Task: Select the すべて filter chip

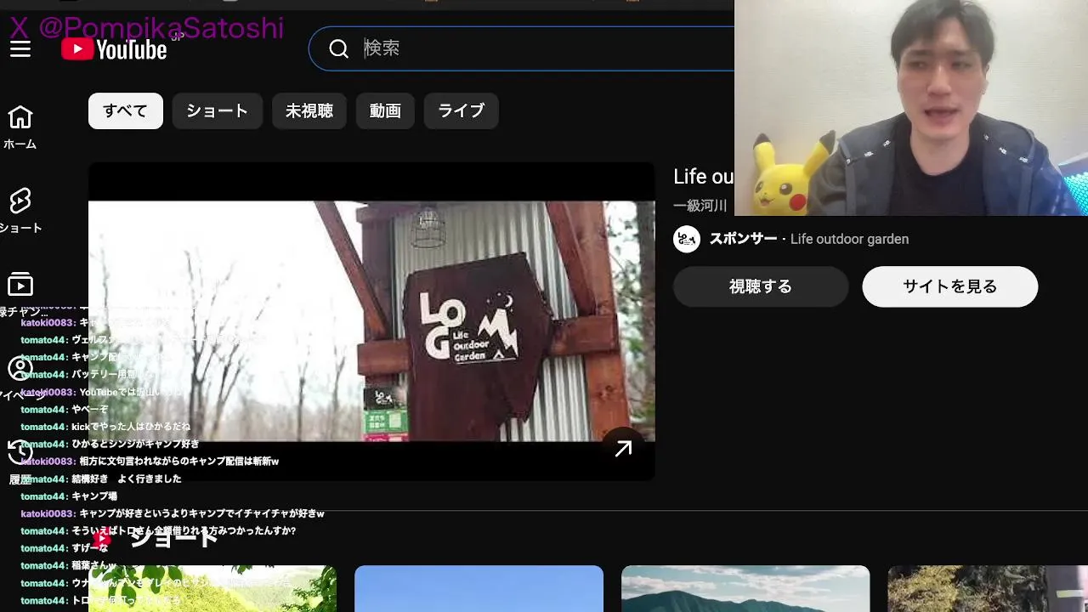Action: 126,111
